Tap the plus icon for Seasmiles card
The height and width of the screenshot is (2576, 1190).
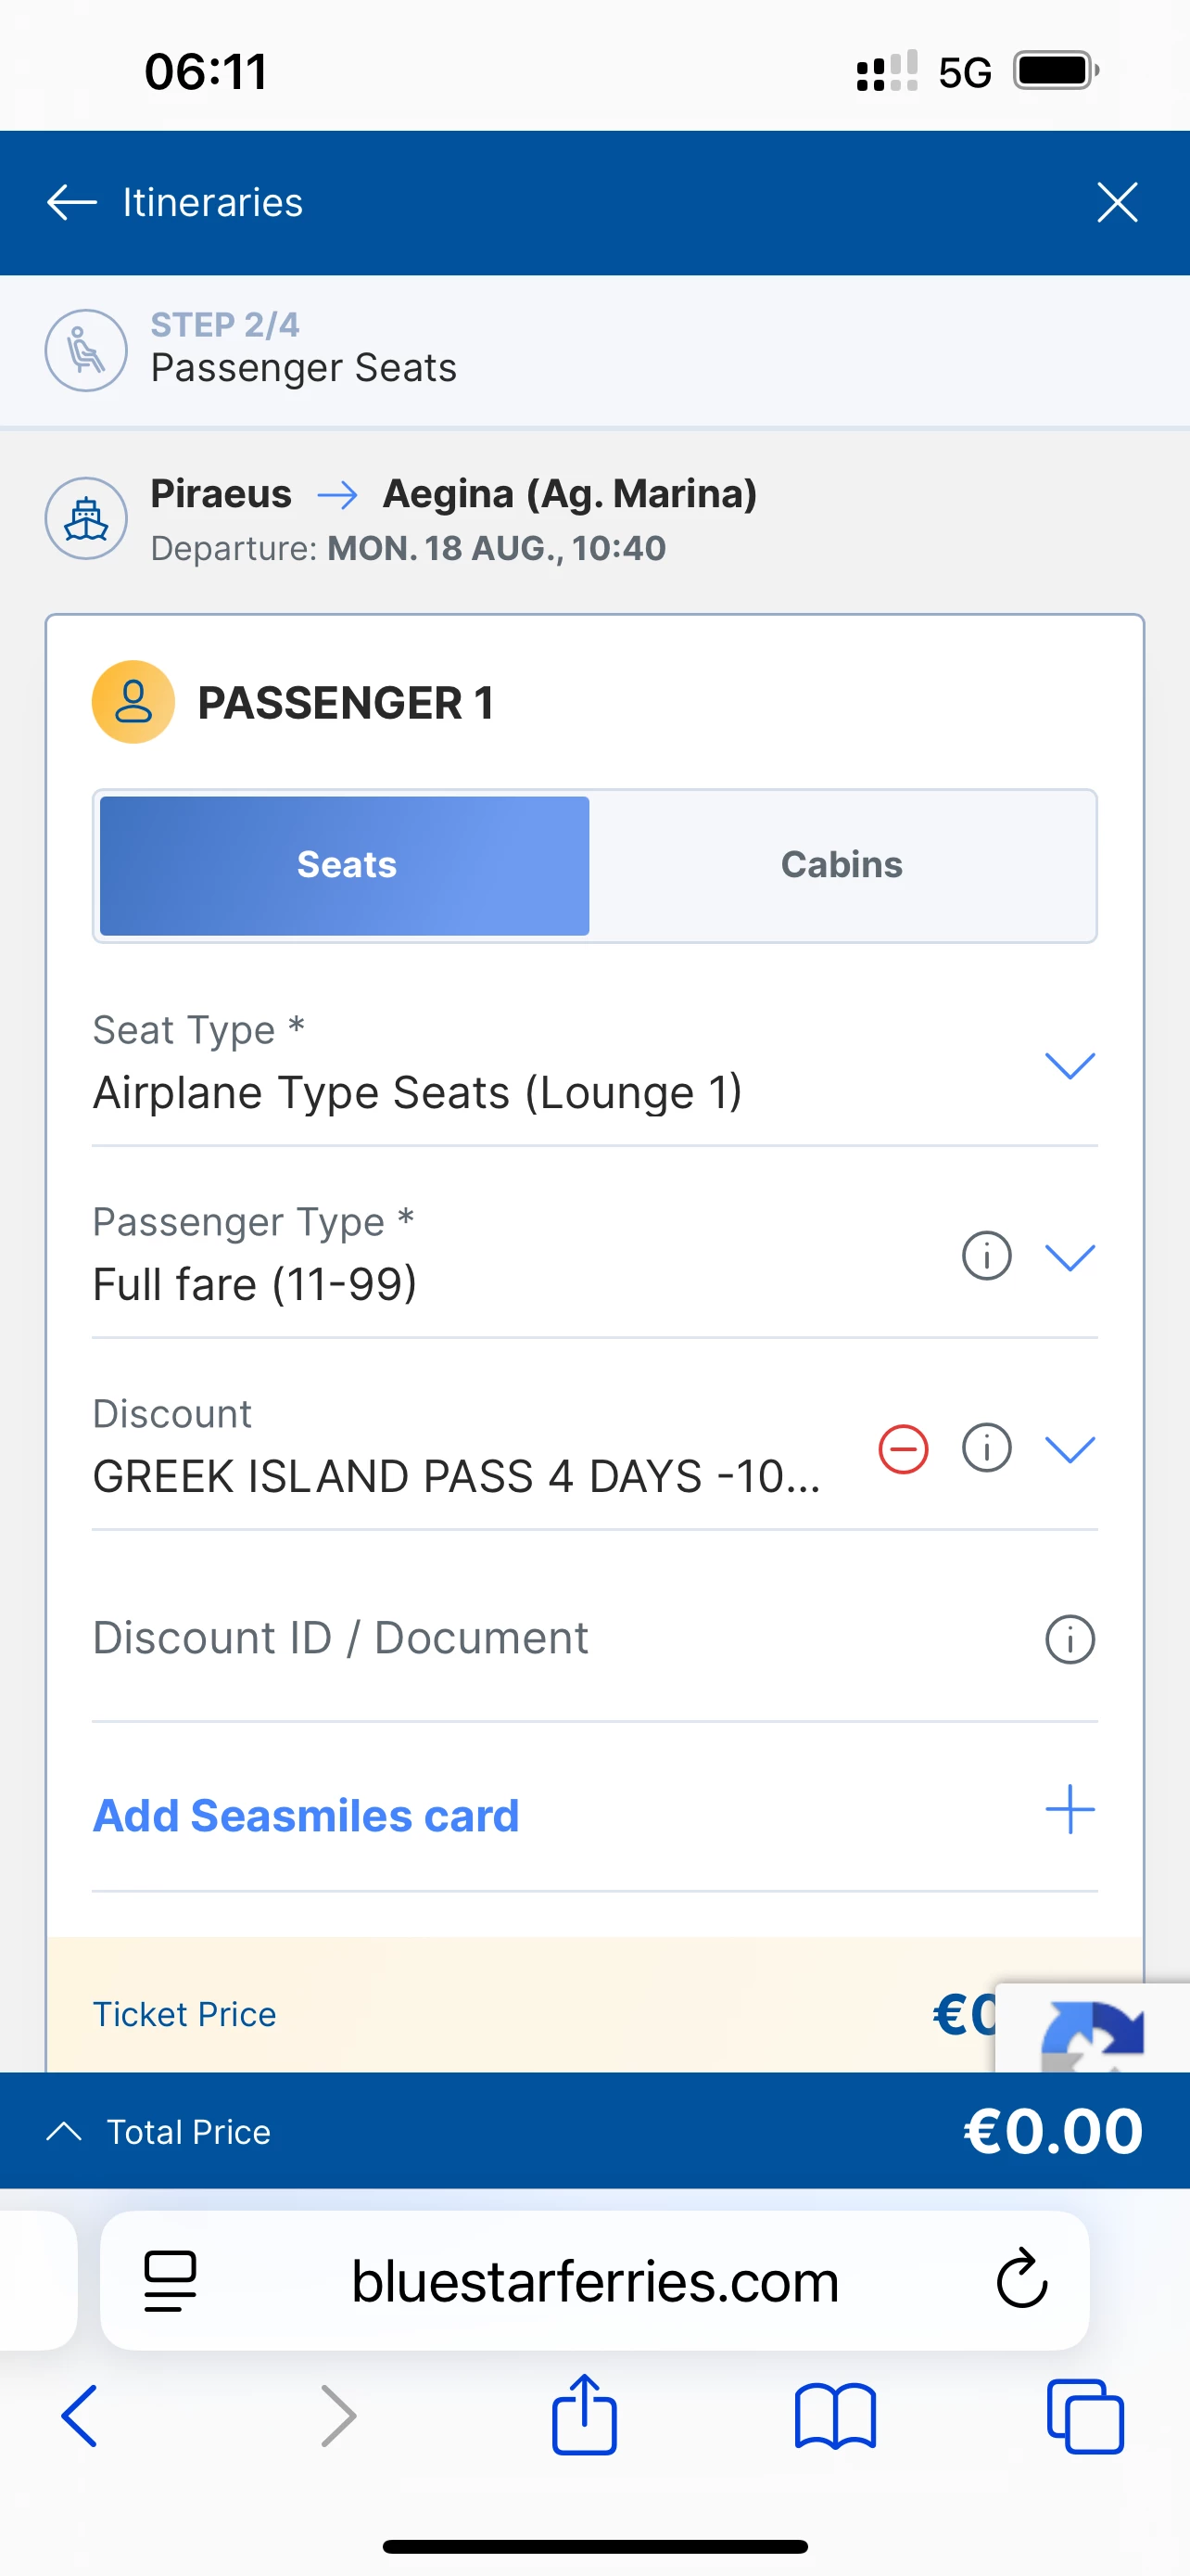[1070, 1810]
